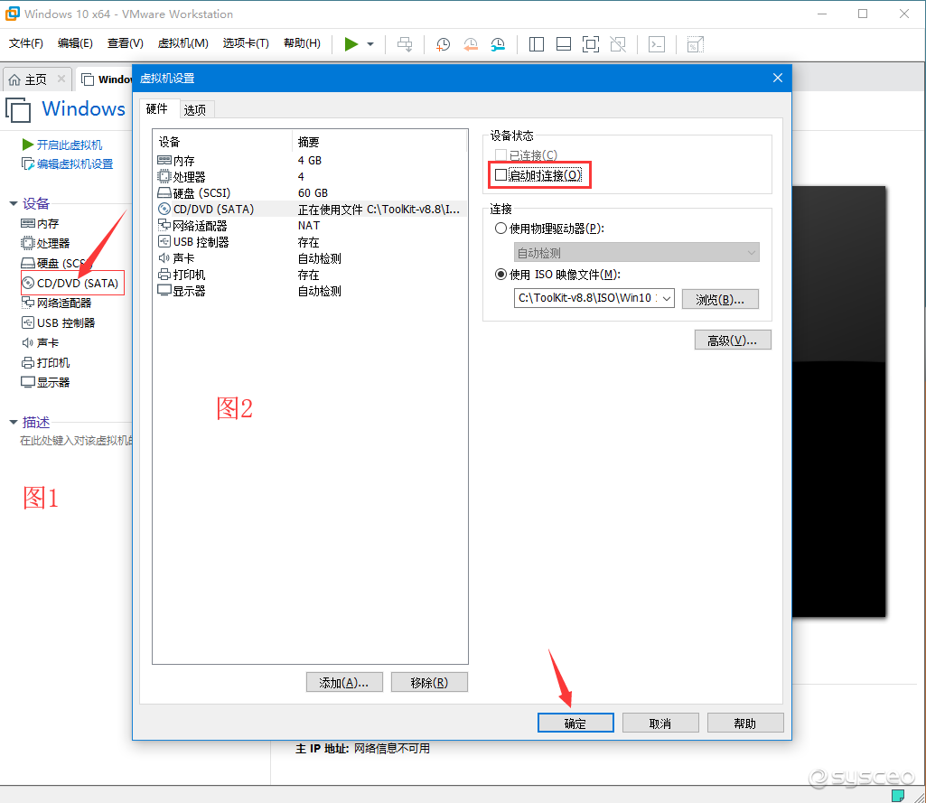Image resolution: width=926 pixels, height=803 pixels.
Task: Open the 选项卡(T) menu
Action: click(246, 43)
